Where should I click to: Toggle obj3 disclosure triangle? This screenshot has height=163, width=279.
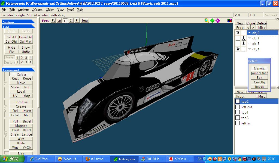(x=250, y=44)
